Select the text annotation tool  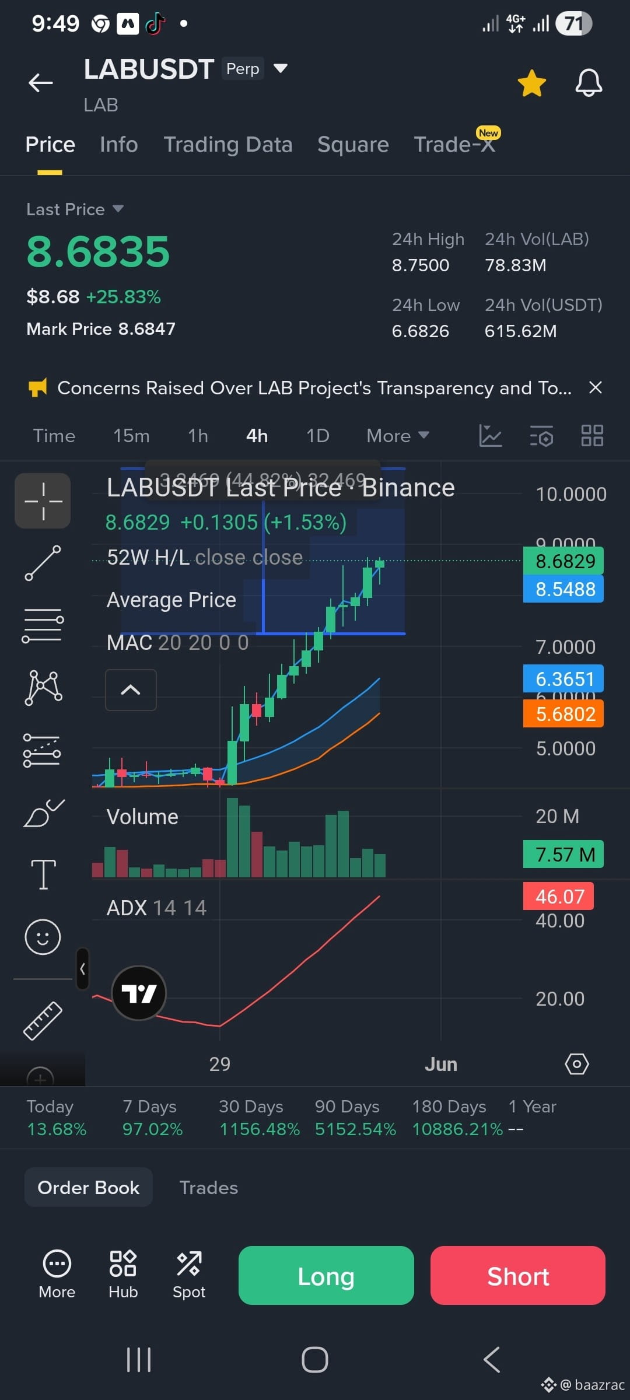point(43,874)
